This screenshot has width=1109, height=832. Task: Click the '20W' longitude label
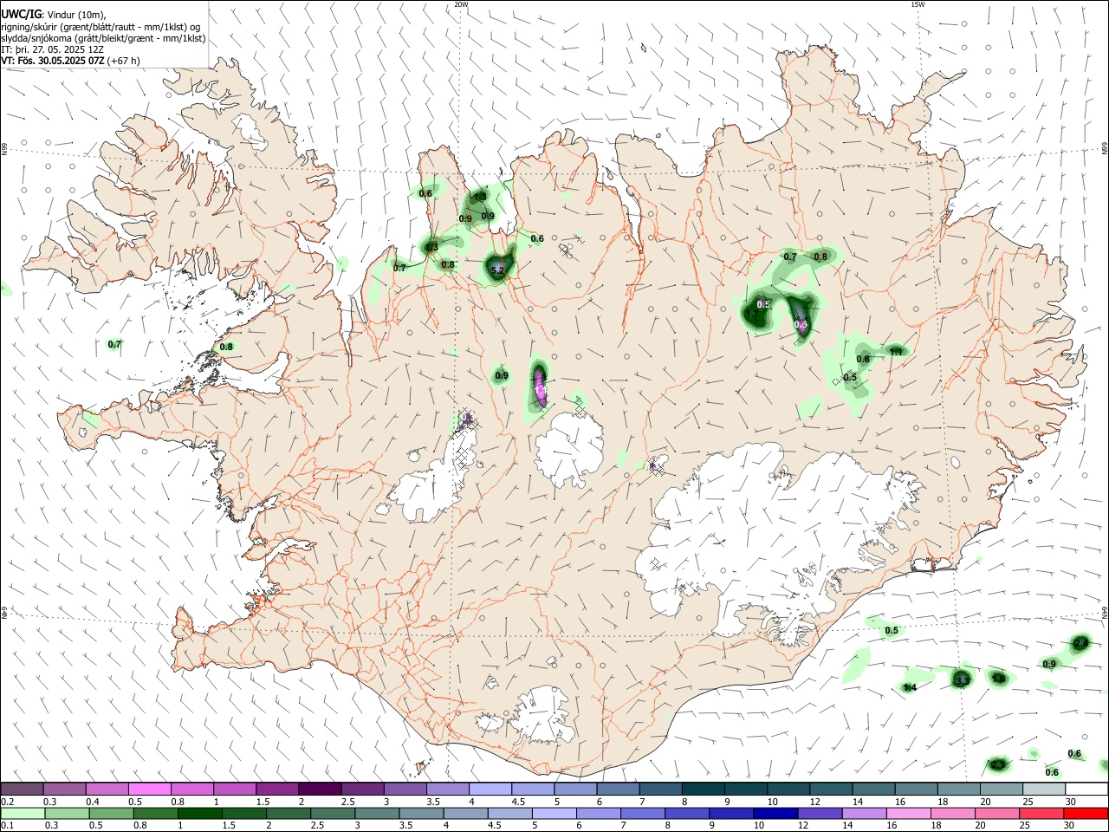(461, 4)
